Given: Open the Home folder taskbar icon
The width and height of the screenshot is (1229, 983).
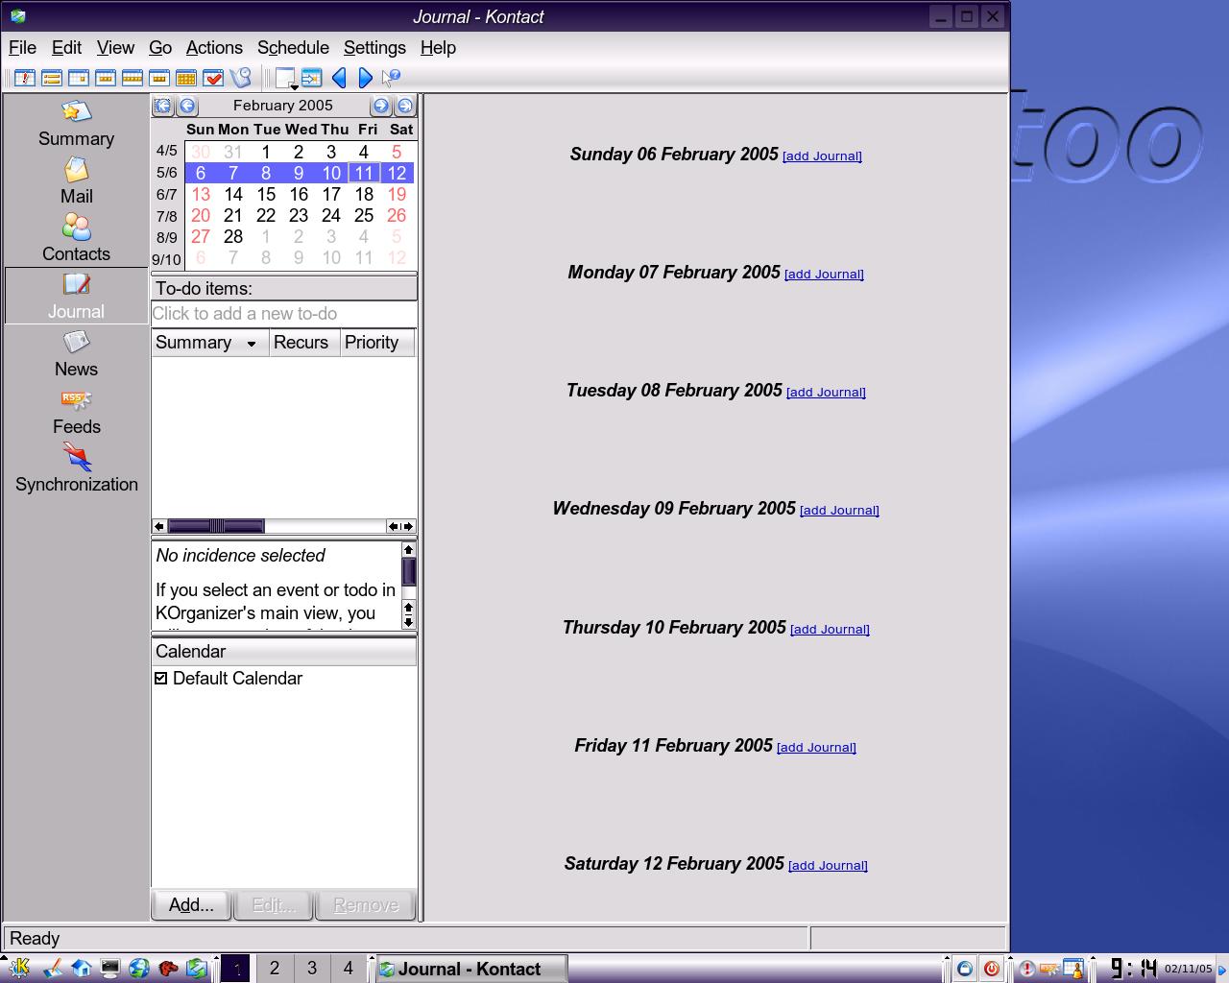Looking at the screenshot, I should tap(82, 969).
